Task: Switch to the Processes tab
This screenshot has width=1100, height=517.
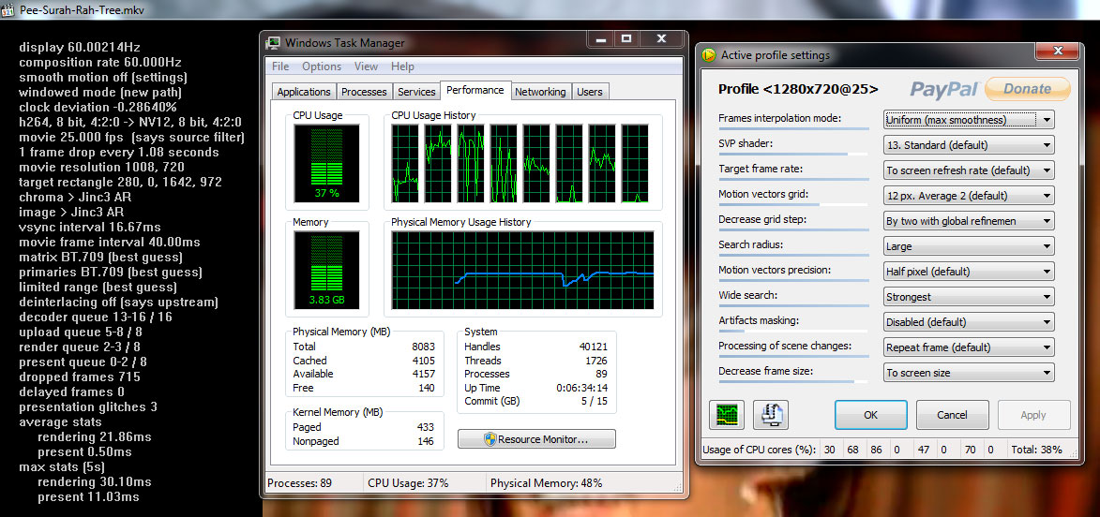Action: click(364, 92)
